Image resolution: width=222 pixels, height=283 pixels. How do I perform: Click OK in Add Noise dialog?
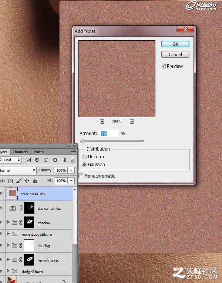(x=175, y=44)
